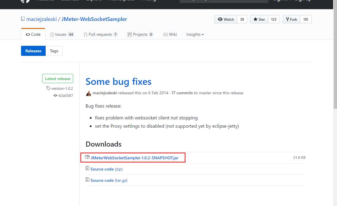Open the Wiki tab
This screenshot has width=337, height=206.
point(170,34)
